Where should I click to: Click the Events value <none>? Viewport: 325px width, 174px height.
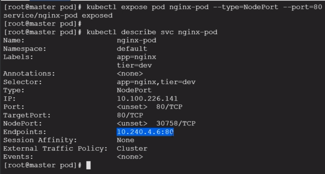point(130,157)
